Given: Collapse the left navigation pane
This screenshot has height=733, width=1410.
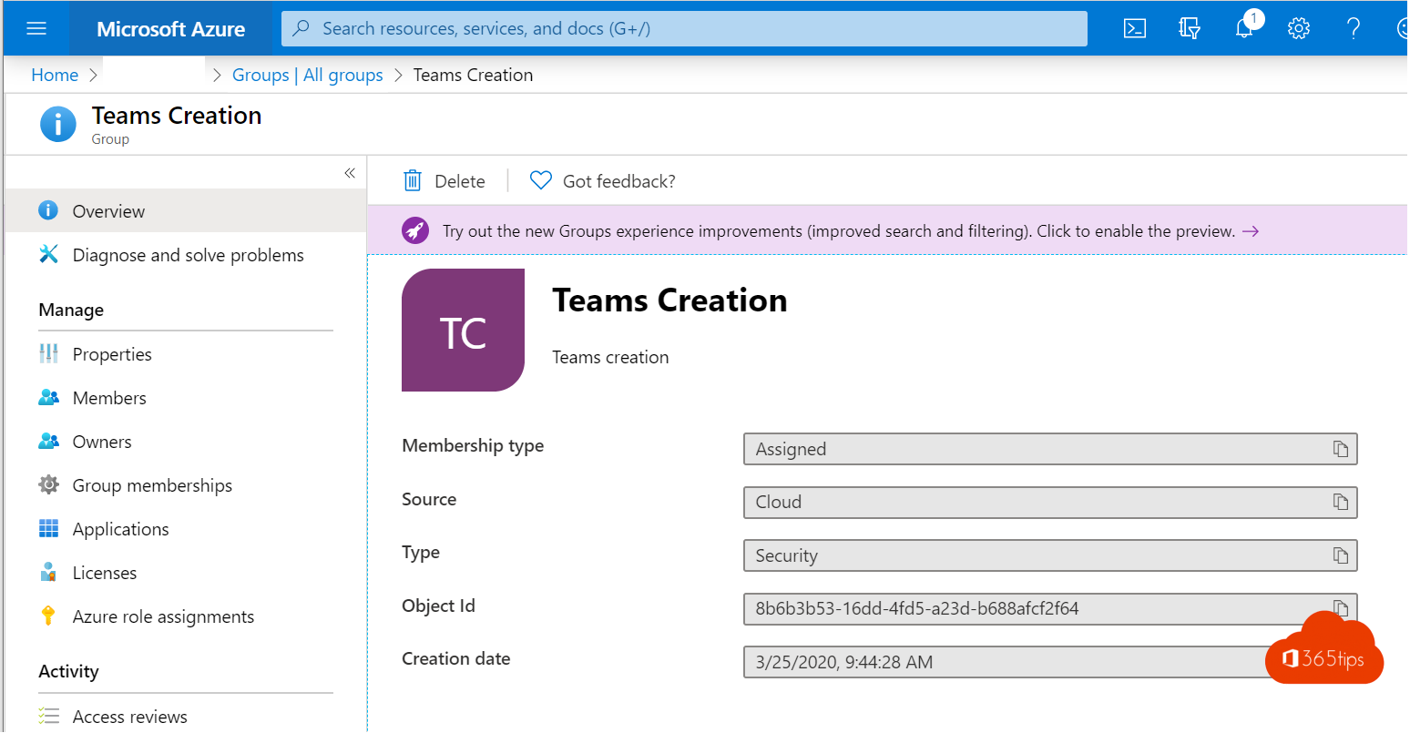Looking at the screenshot, I should pos(350,173).
